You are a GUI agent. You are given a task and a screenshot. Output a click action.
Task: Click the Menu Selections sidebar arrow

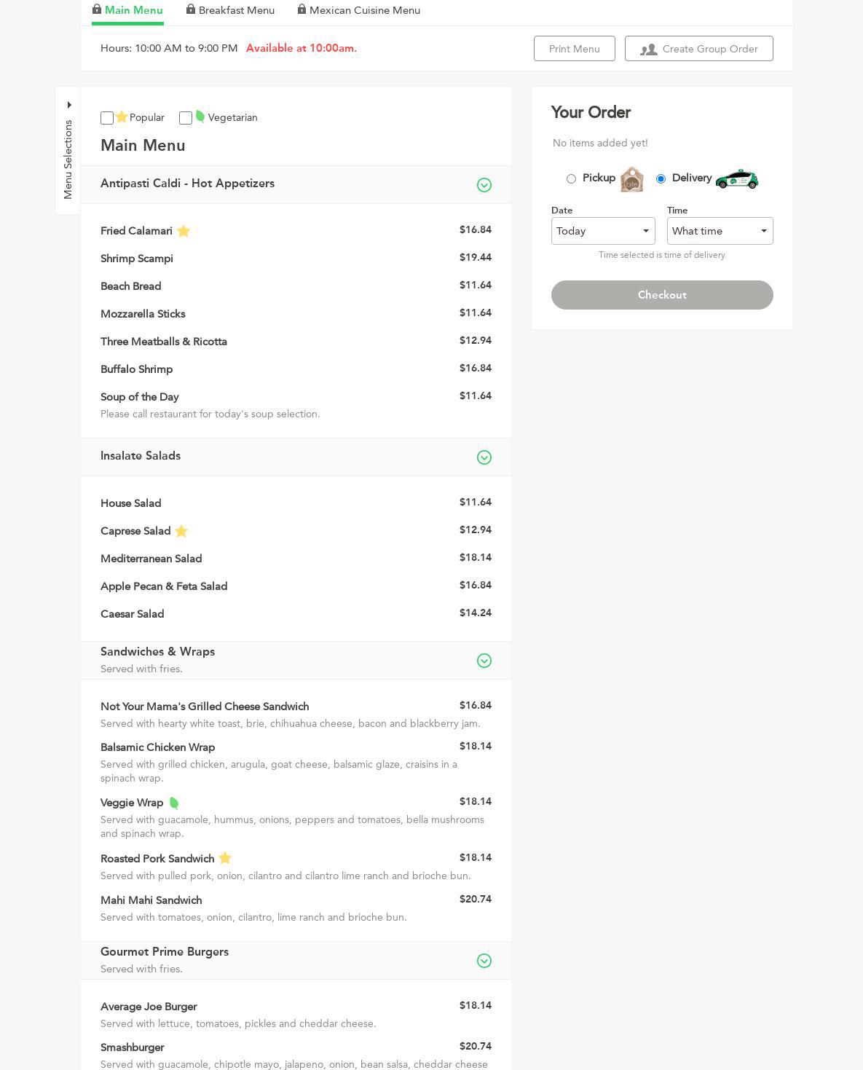click(x=69, y=105)
